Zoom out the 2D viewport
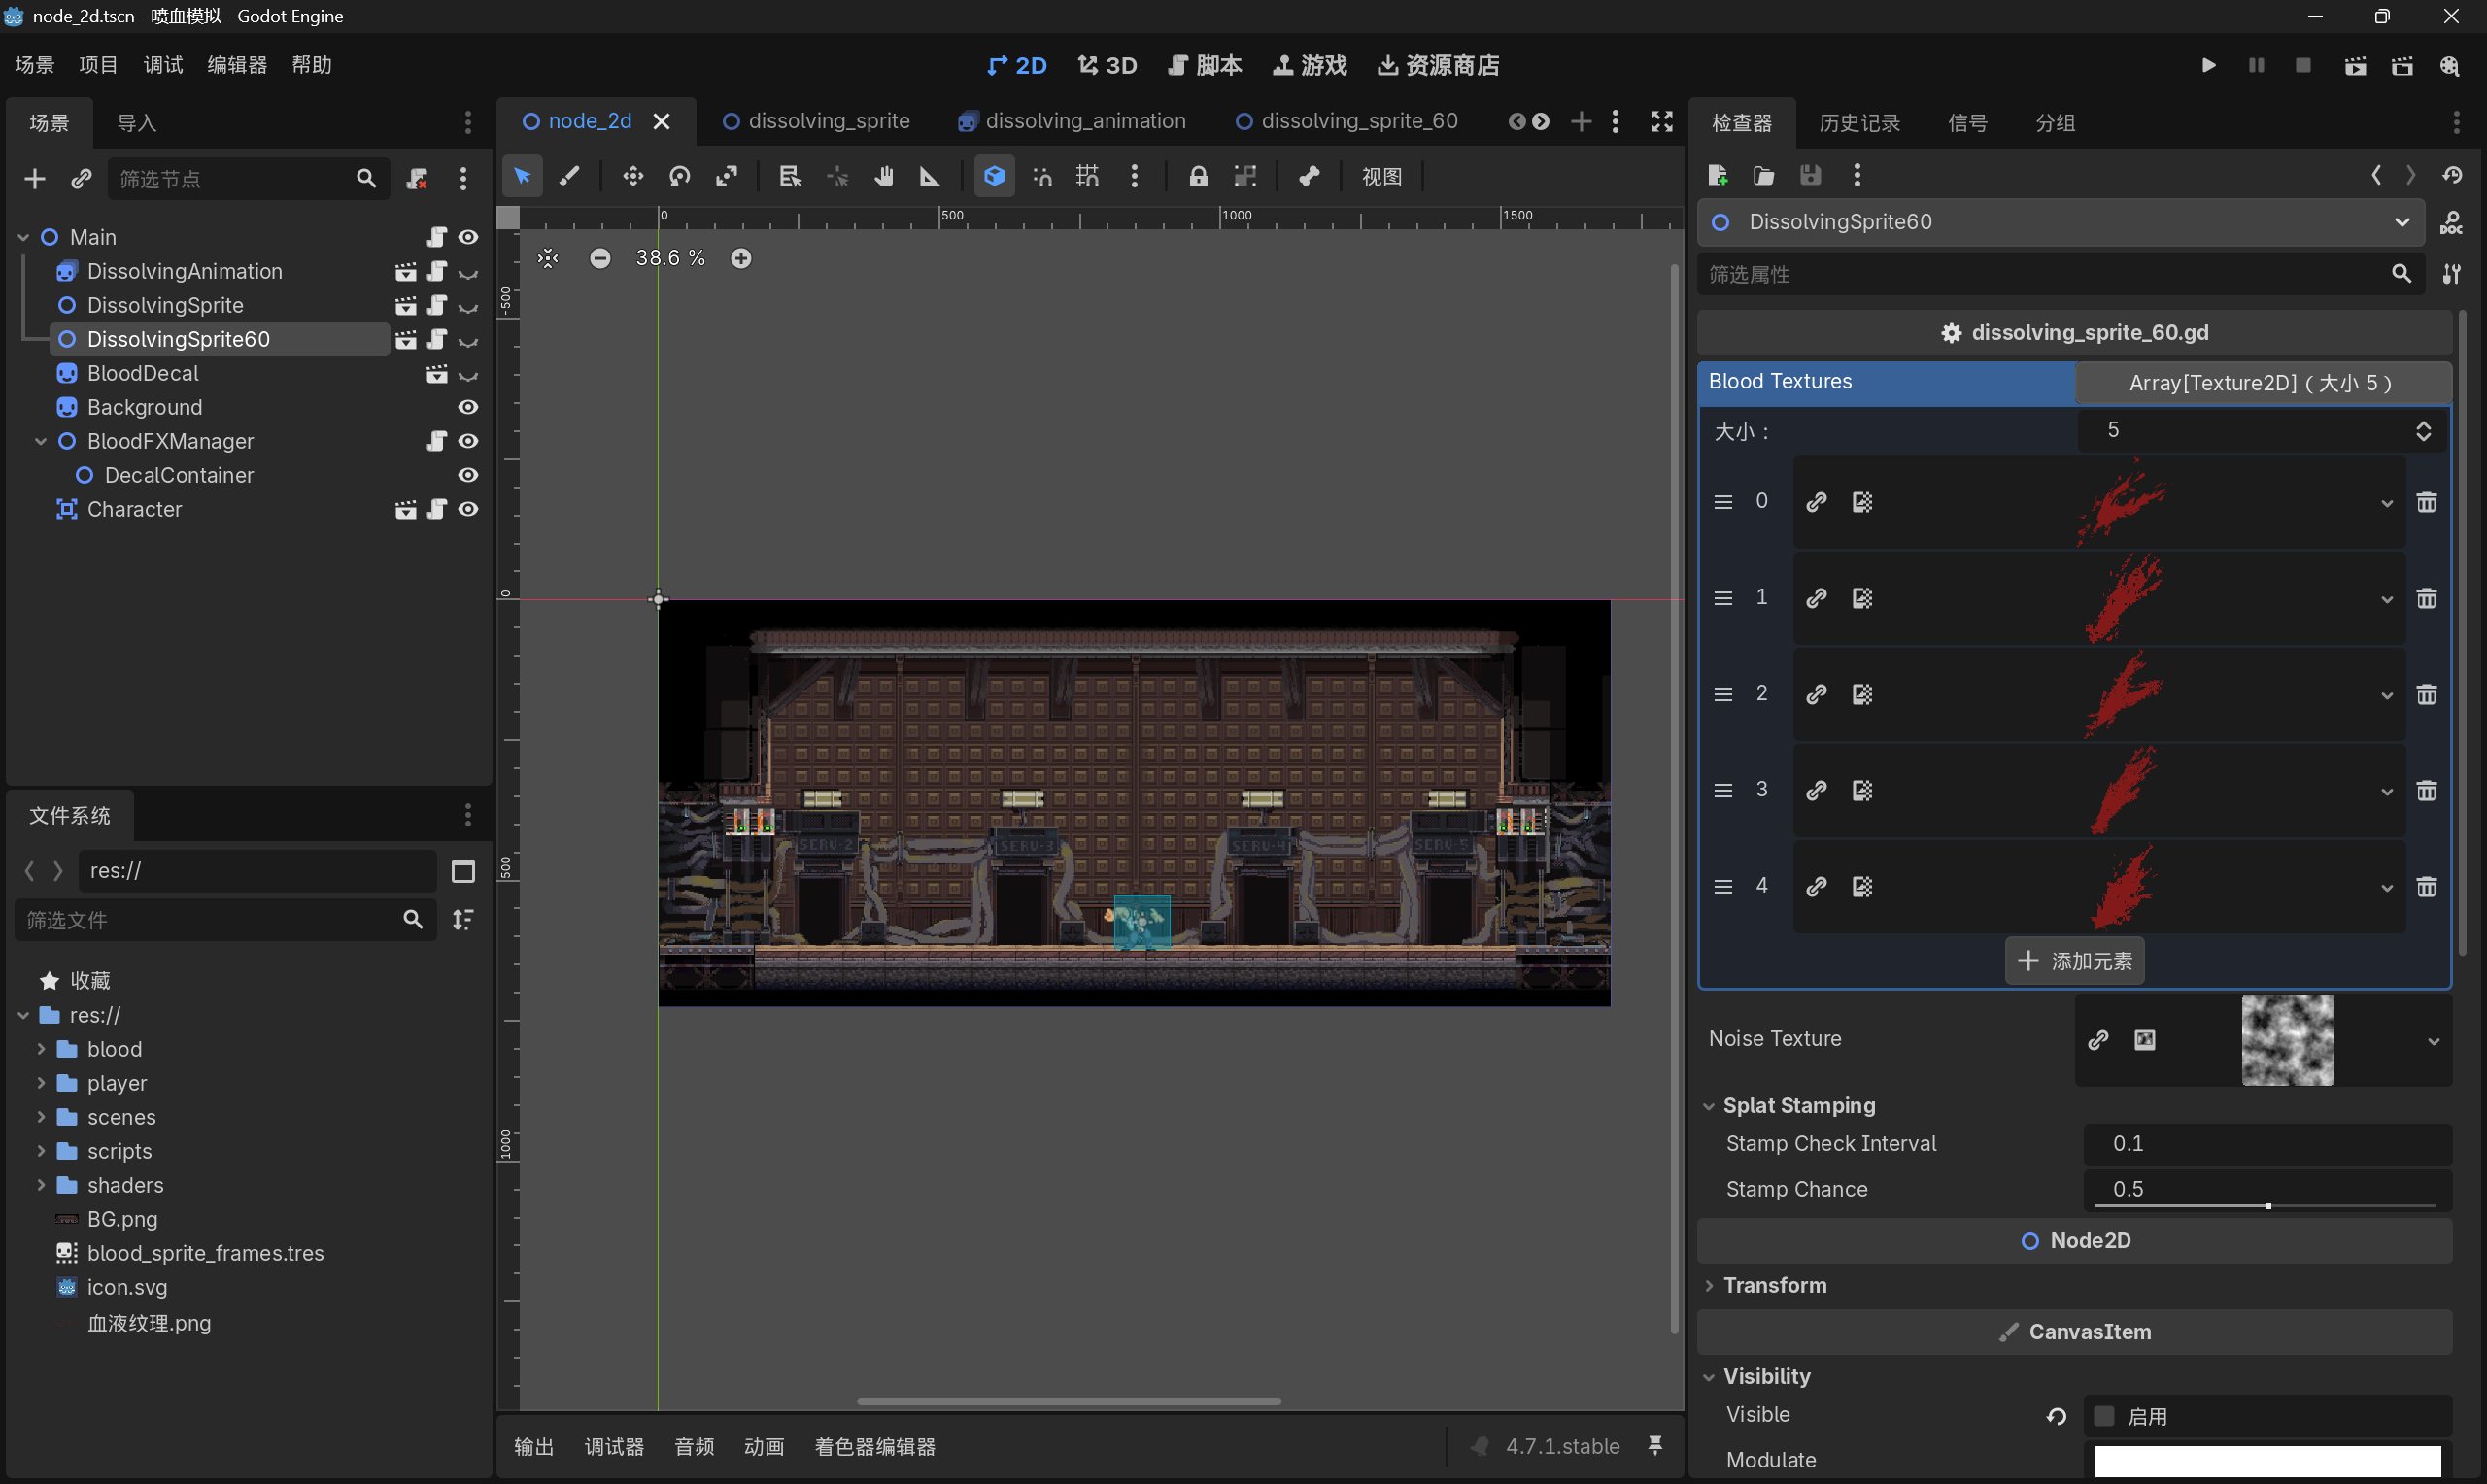Image resolution: width=2487 pixels, height=1484 pixels. pyautogui.click(x=600, y=259)
